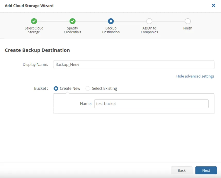Click the bucket Name input field
The image size is (221, 178).
coord(151,104)
